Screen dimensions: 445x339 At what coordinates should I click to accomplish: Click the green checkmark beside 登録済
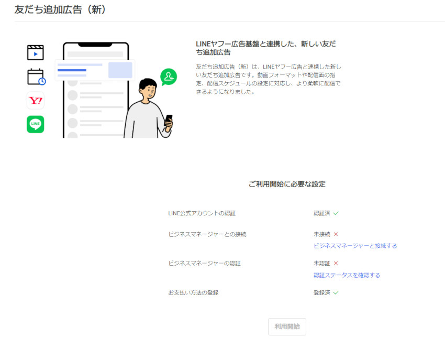click(x=336, y=292)
